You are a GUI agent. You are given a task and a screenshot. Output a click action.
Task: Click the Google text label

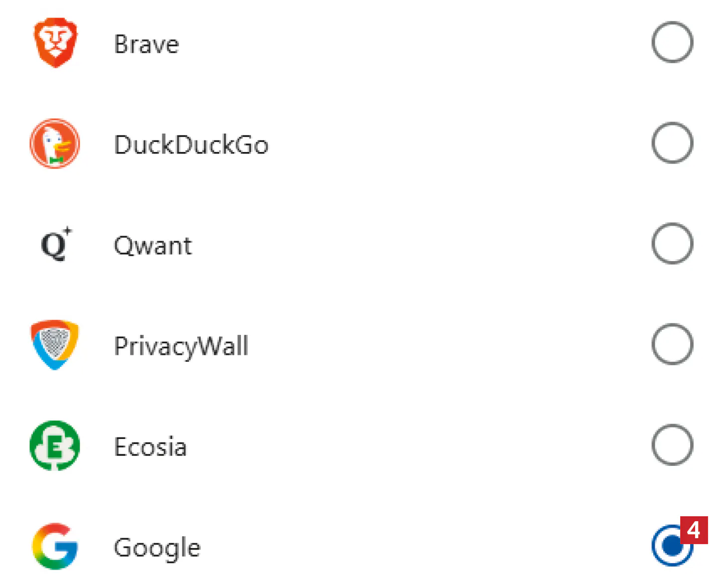point(157,547)
